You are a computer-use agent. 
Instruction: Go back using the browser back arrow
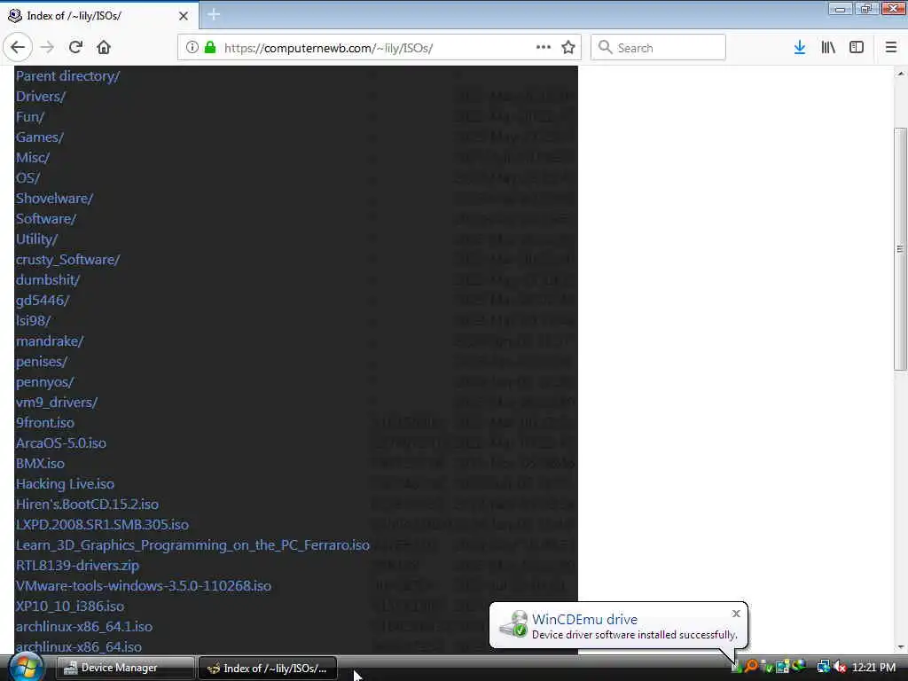(x=18, y=48)
